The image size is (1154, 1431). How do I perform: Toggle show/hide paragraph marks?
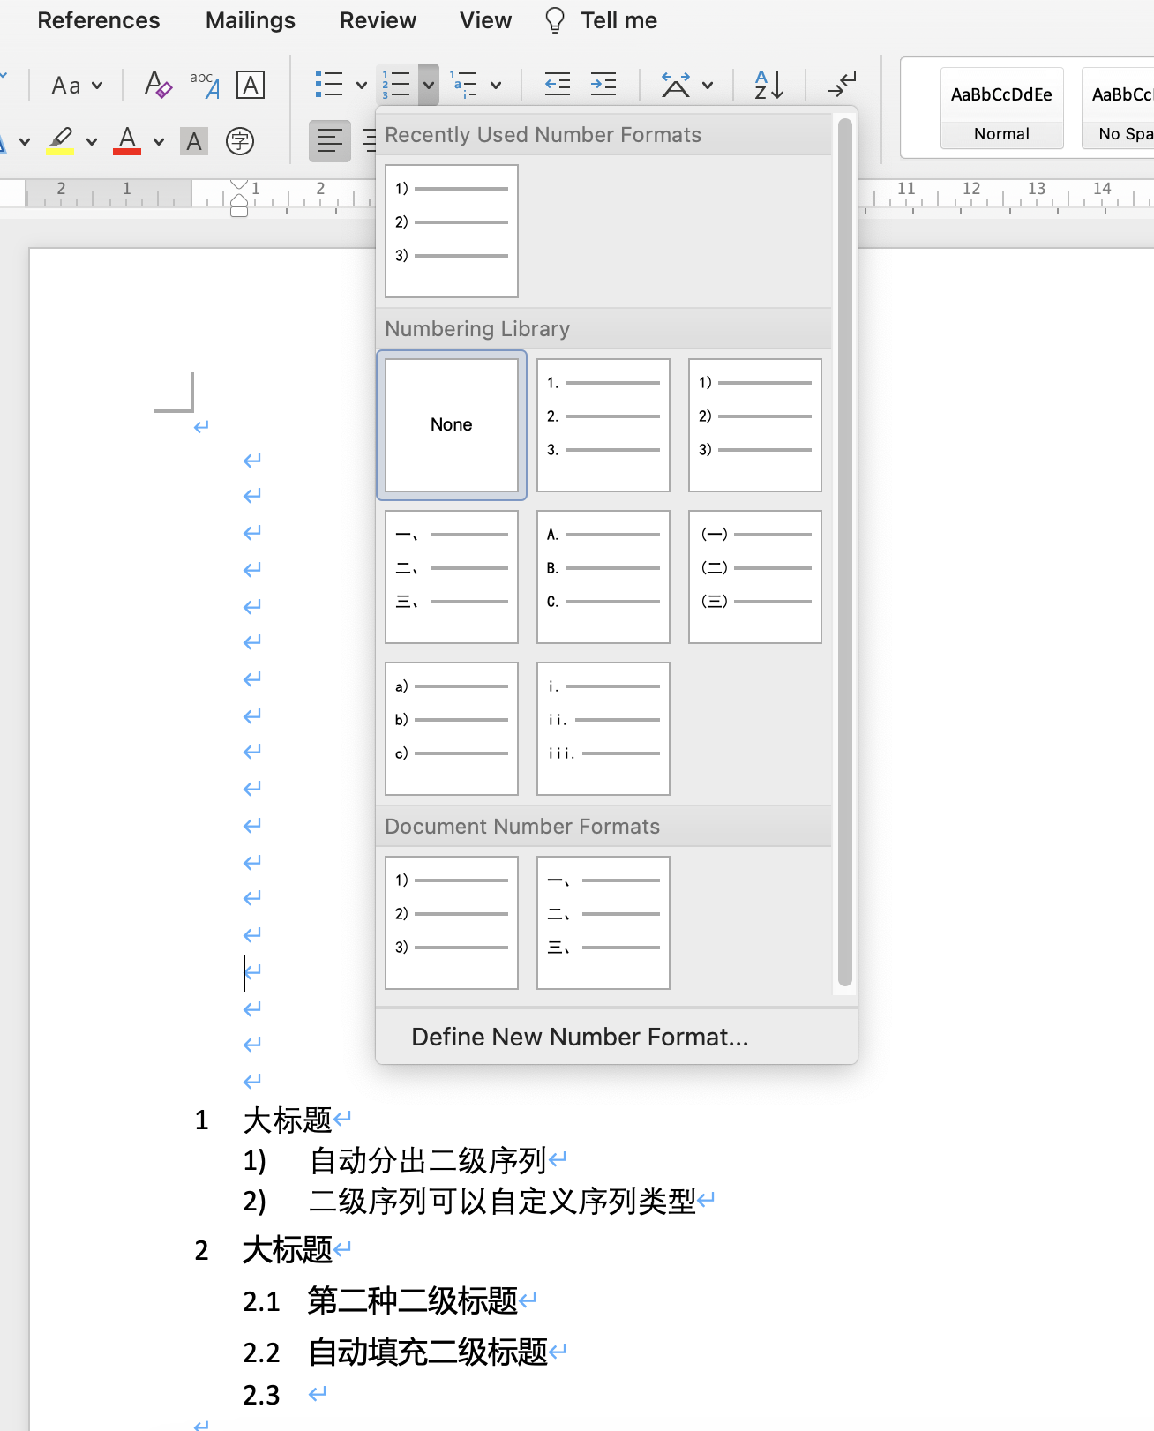coord(842,86)
